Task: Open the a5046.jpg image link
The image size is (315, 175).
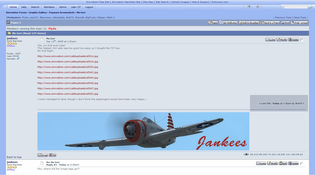Action: pyautogui.click(x=68, y=83)
